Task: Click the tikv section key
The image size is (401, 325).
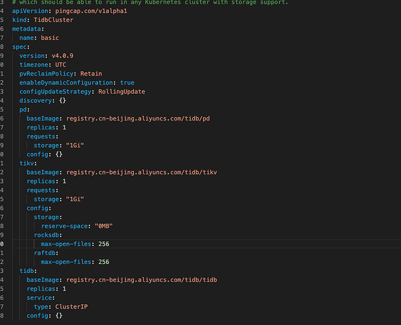Action: 27,163
